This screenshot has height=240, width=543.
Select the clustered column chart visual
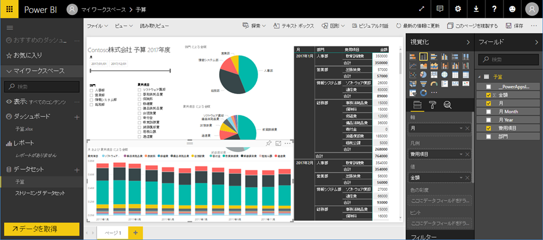pos(445,56)
